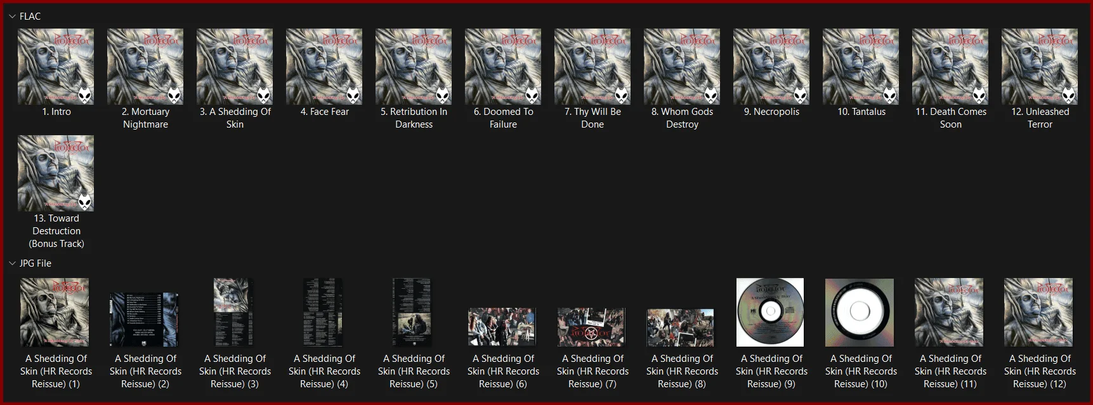Select cover art Reissue (11) thumbnail
Screen dimensions: 1093x405
click(x=949, y=312)
